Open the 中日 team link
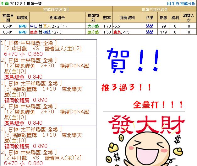This screenshot has height=166, width=197. (x=34, y=26)
